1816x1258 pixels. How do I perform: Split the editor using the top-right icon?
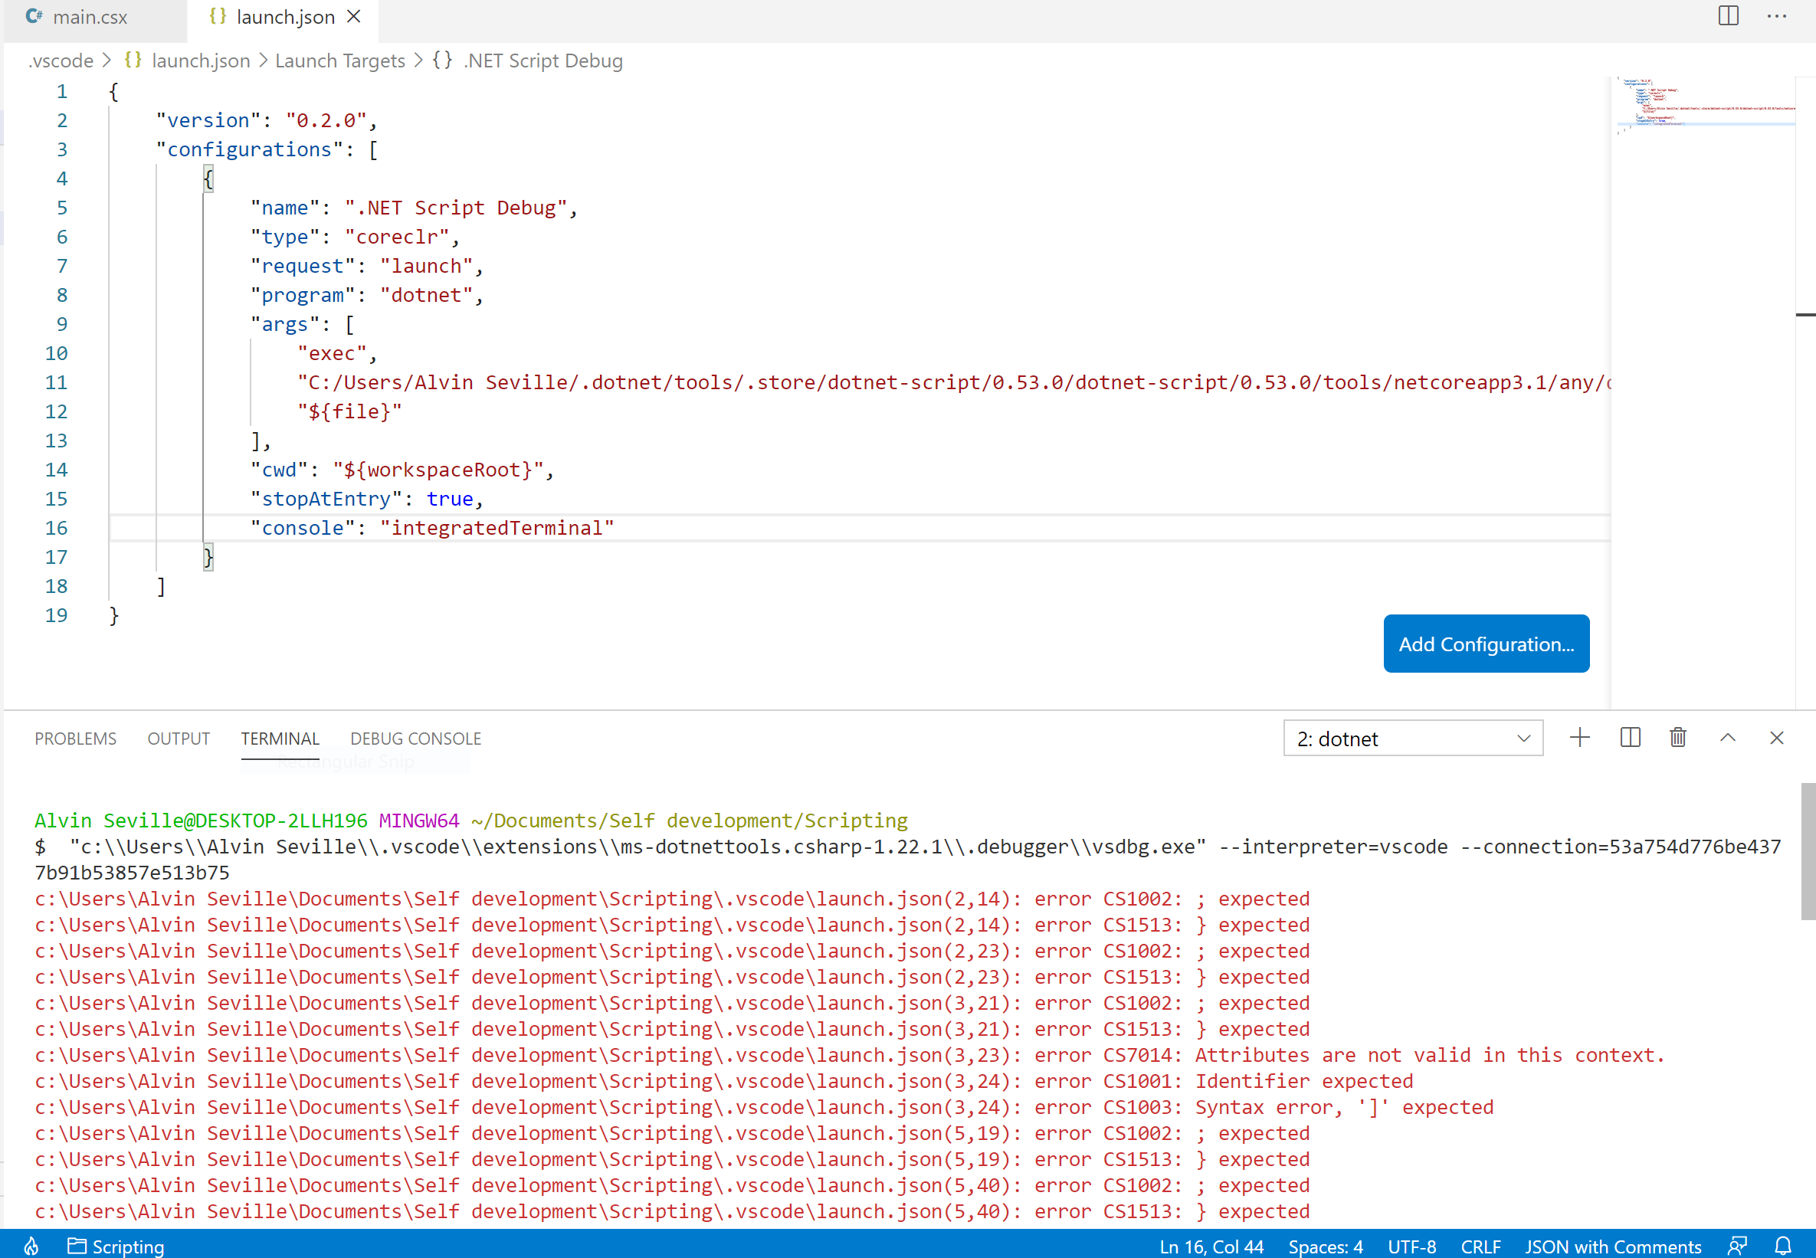1727,17
